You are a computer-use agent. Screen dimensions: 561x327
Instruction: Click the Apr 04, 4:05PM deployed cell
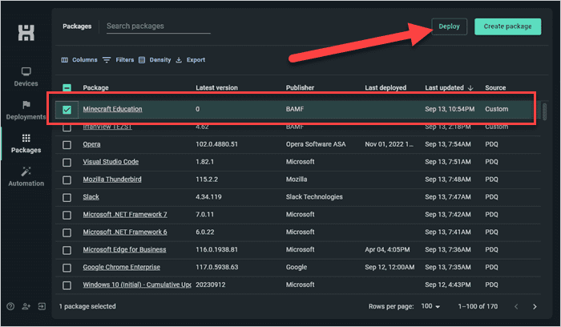coord(387,249)
